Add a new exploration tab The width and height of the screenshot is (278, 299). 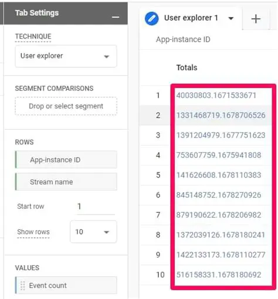256,19
